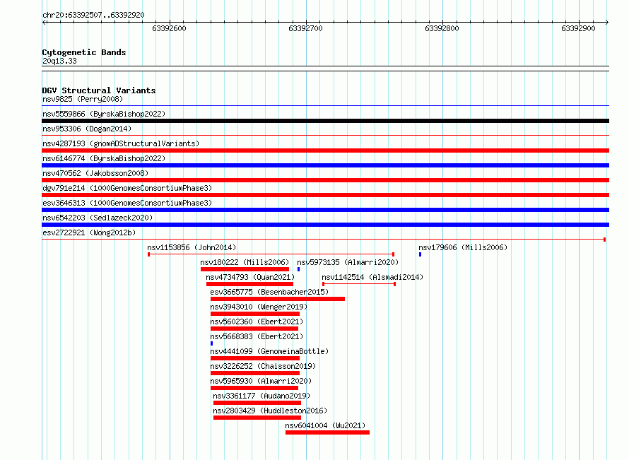Click the nsv9825 (Perry2008) variant label
Screen dimensions: 629x460
coord(83,99)
